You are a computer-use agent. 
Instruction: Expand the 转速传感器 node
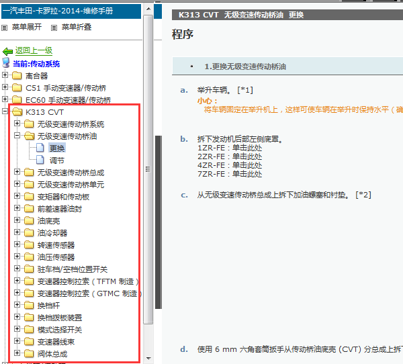tap(17, 244)
